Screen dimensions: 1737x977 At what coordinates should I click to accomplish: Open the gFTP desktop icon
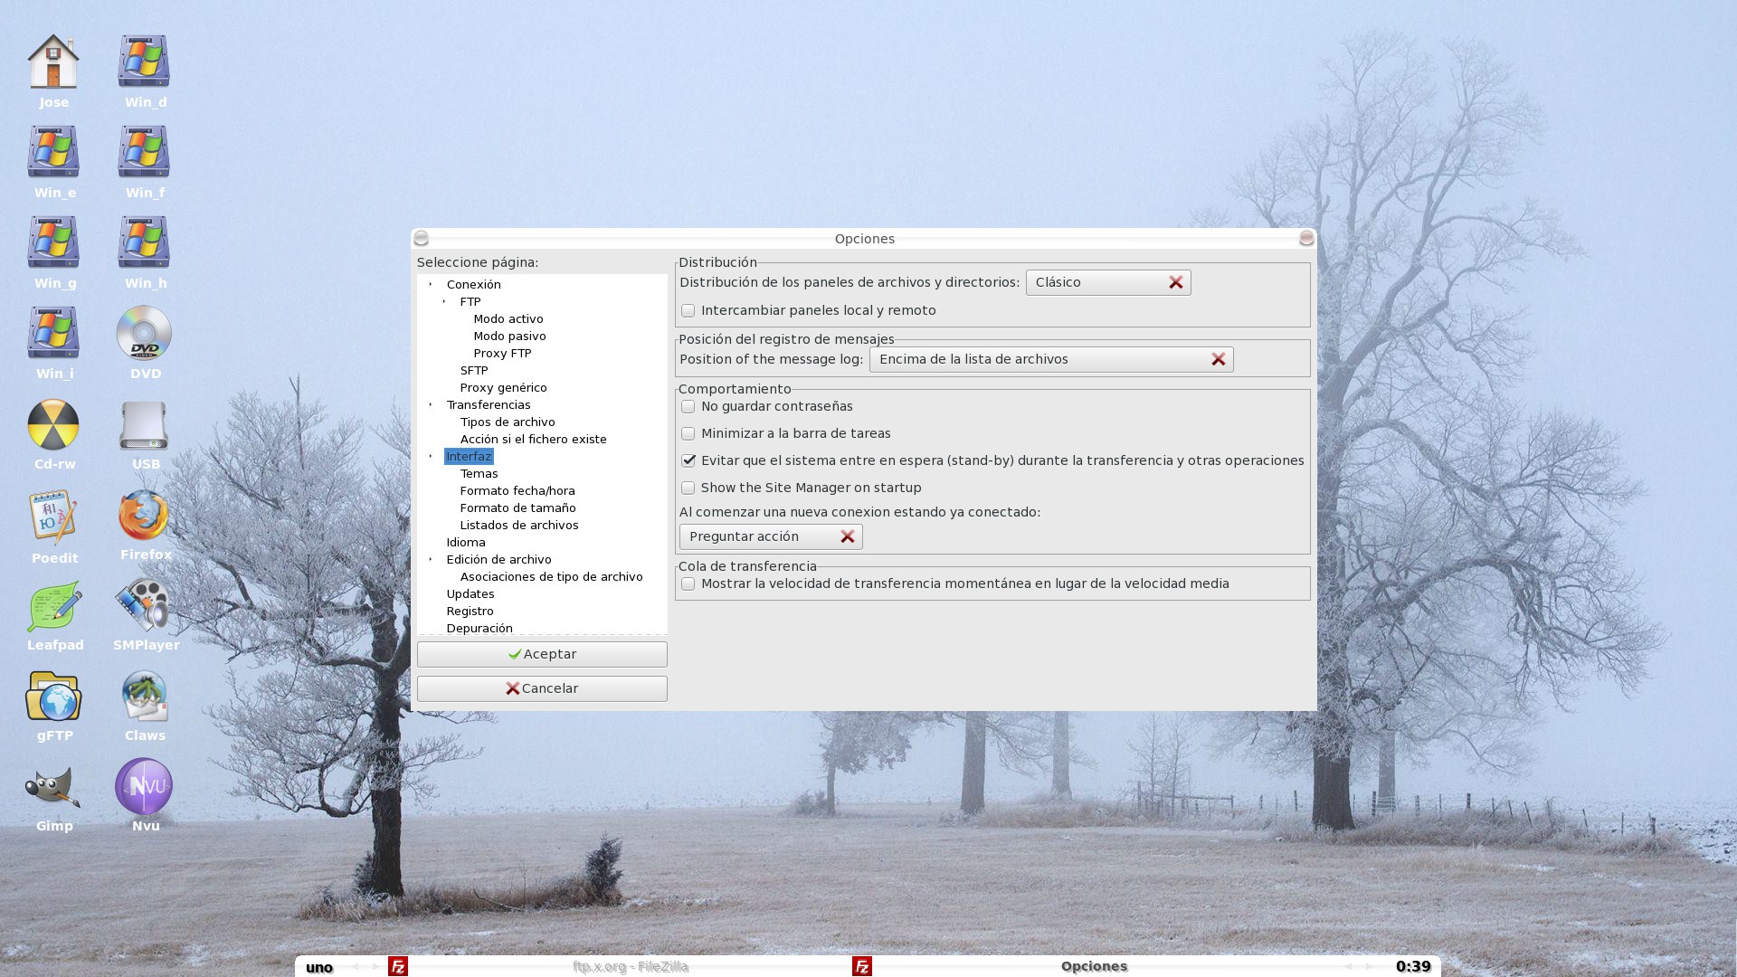pos(53,697)
